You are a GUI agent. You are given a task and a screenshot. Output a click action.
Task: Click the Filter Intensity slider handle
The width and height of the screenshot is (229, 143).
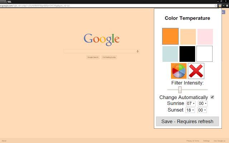(180, 90)
